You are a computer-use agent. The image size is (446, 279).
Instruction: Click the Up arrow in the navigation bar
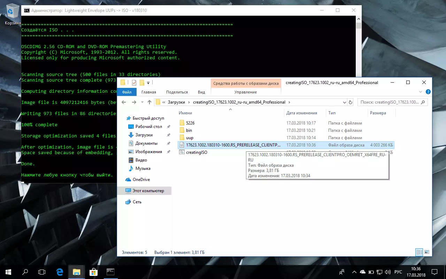pos(149,102)
